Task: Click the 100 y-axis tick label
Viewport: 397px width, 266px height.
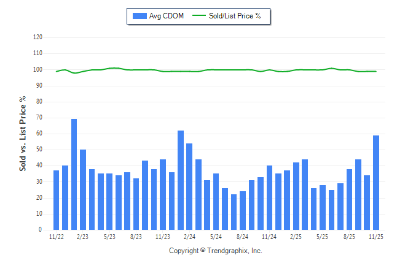Action: (x=37, y=70)
